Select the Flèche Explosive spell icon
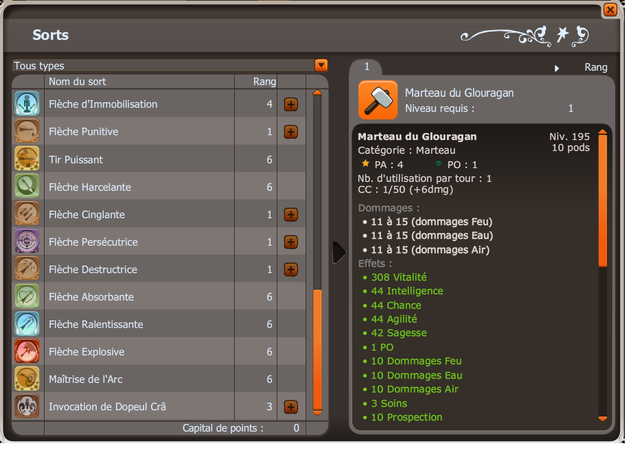631x459 pixels. coord(27,351)
